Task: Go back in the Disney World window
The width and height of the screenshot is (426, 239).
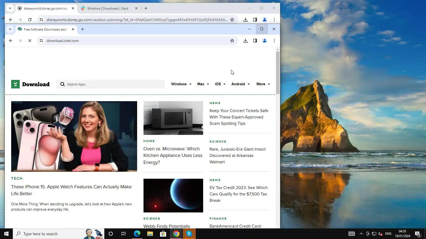Action: [x=11, y=20]
